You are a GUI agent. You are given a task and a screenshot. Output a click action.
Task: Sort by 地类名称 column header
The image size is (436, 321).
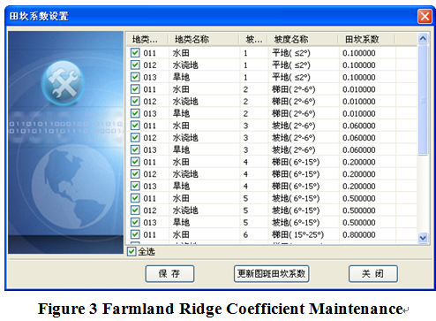click(203, 39)
